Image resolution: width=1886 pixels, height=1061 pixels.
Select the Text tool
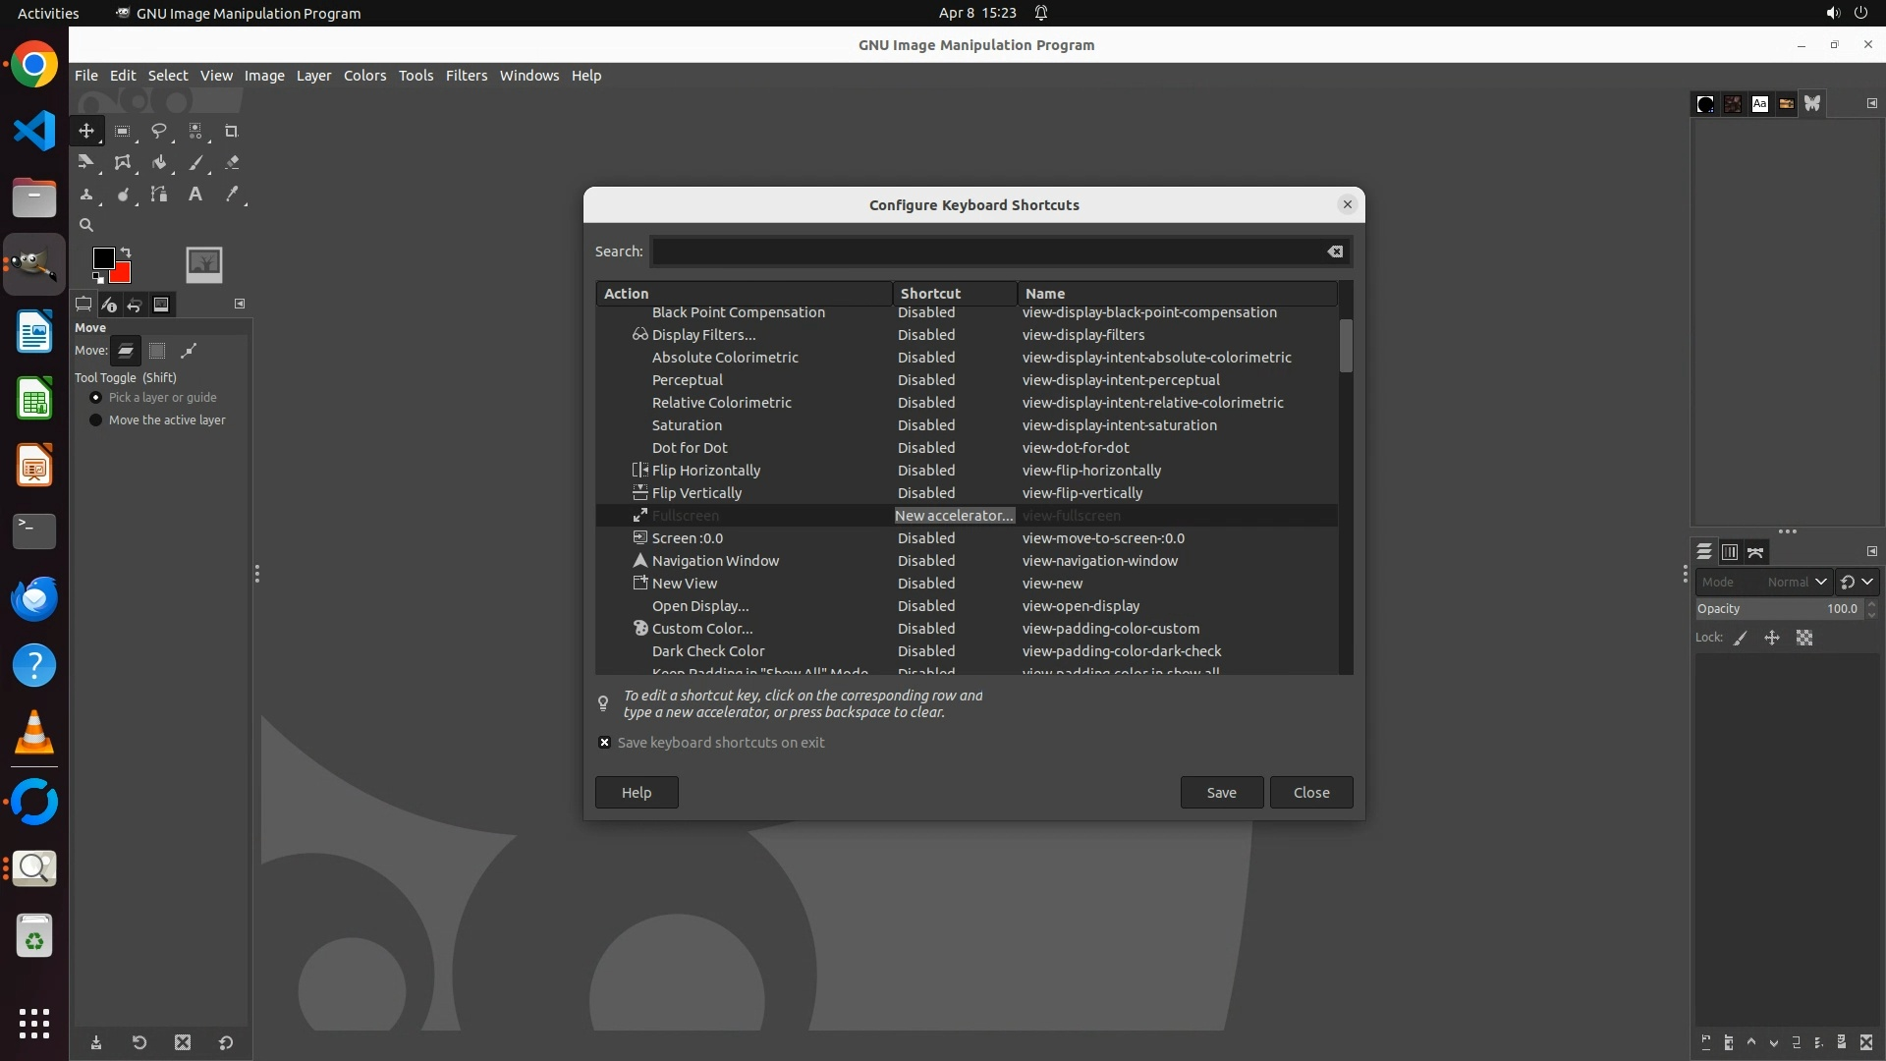coord(194,195)
